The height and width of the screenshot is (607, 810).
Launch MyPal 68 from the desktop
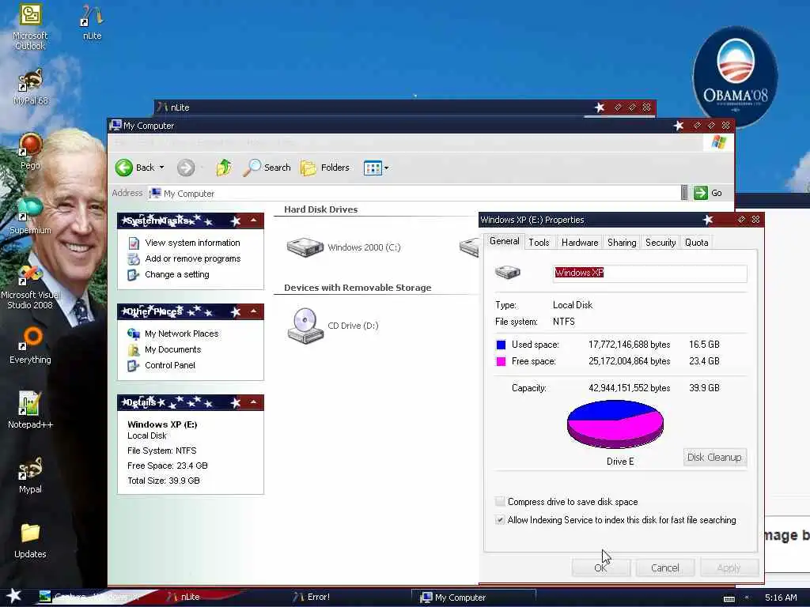30,87
